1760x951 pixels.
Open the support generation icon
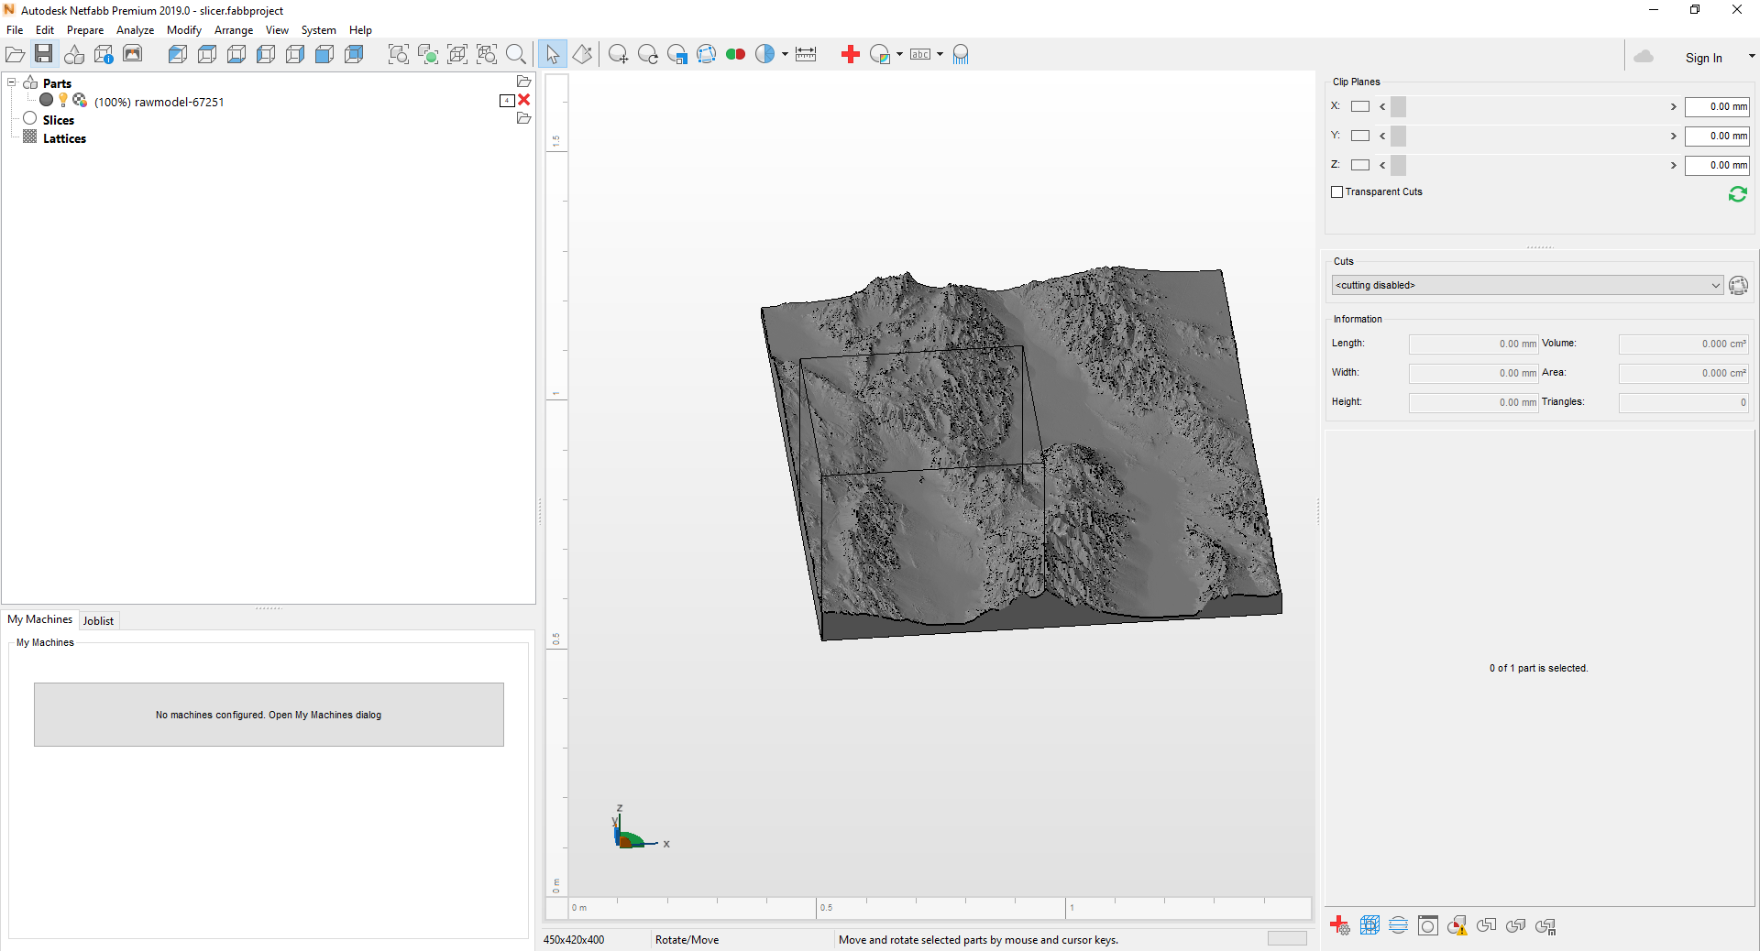pos(961,55)
